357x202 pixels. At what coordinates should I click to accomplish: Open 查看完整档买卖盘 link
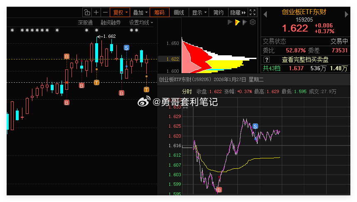(x=305, y=60)
